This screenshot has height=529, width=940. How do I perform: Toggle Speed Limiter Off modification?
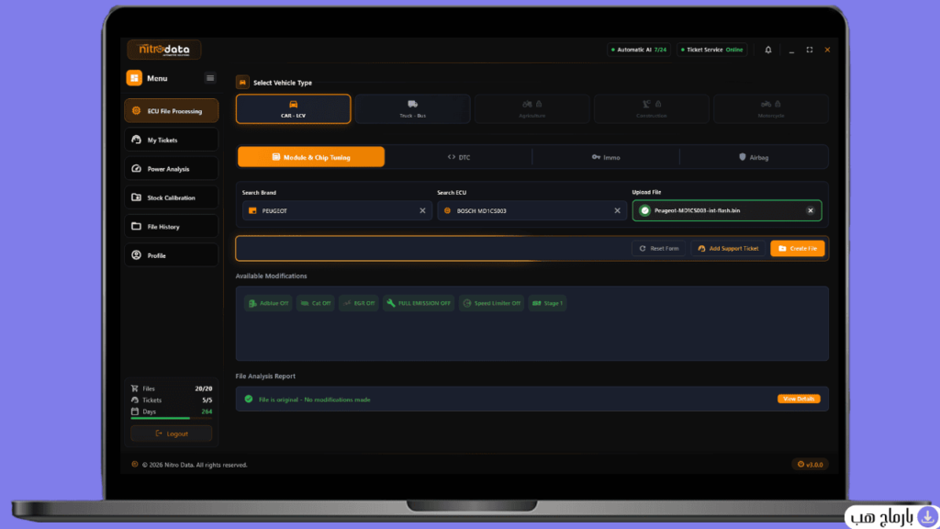(x=492, y=303)
